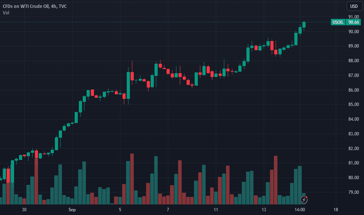Screen dimensions: 364x215
Task: Select the tall green candle after Sep 5
Action: [128, 85]
